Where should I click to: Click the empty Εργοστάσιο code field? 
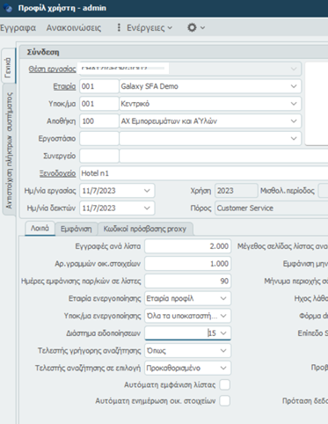tap(99, 139)
